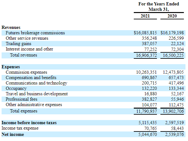188x141 pixels.
Task: Click the Travel and business development label
Action: 37,94
